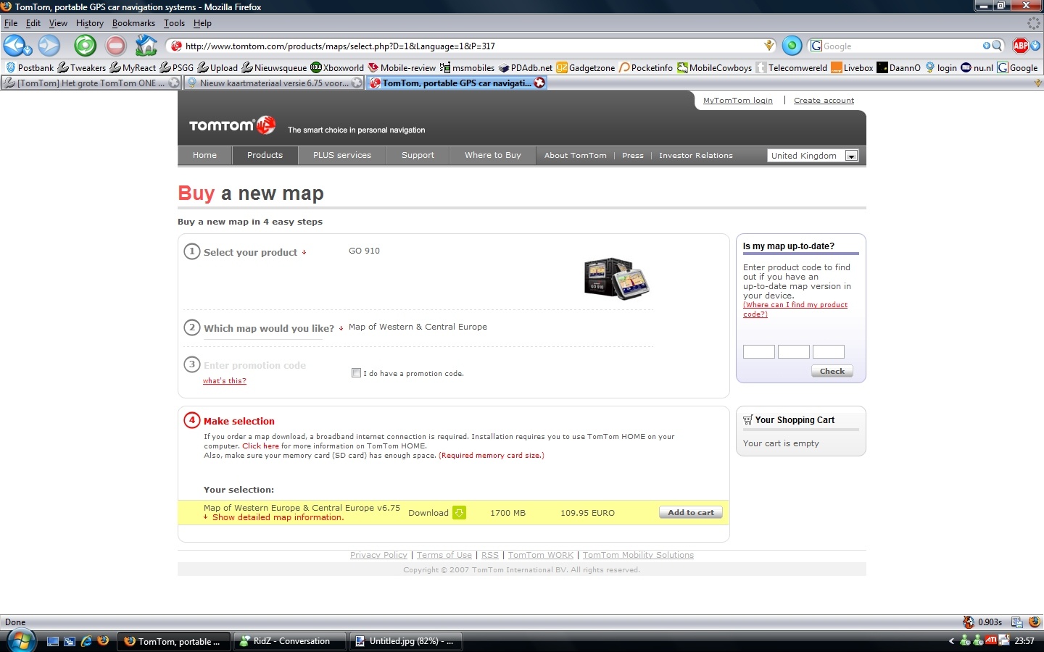Click the shopping cart icon
This screenshot has height=652, width=1044.
point(747,420)
